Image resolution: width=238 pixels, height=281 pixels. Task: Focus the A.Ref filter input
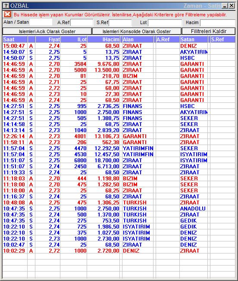point(82,23)
